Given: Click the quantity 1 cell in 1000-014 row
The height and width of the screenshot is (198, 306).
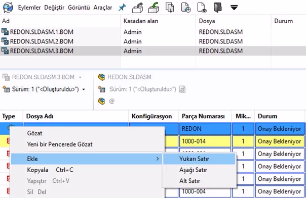Looking at the screenshot, I should (243, 141).
